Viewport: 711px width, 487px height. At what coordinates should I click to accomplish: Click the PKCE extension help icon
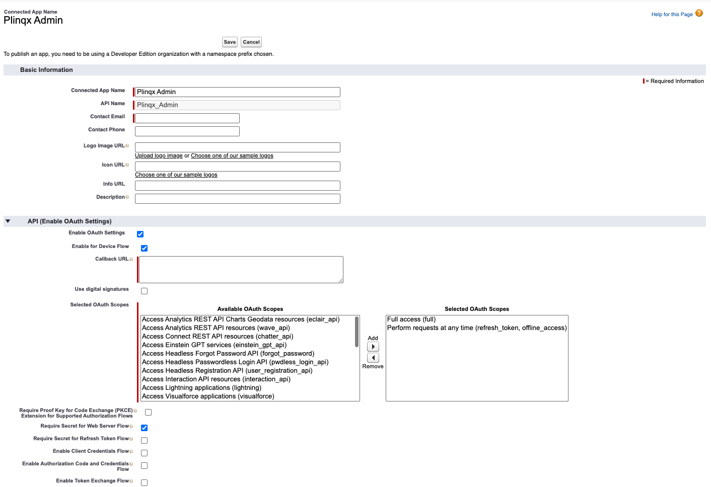(135, 411)
